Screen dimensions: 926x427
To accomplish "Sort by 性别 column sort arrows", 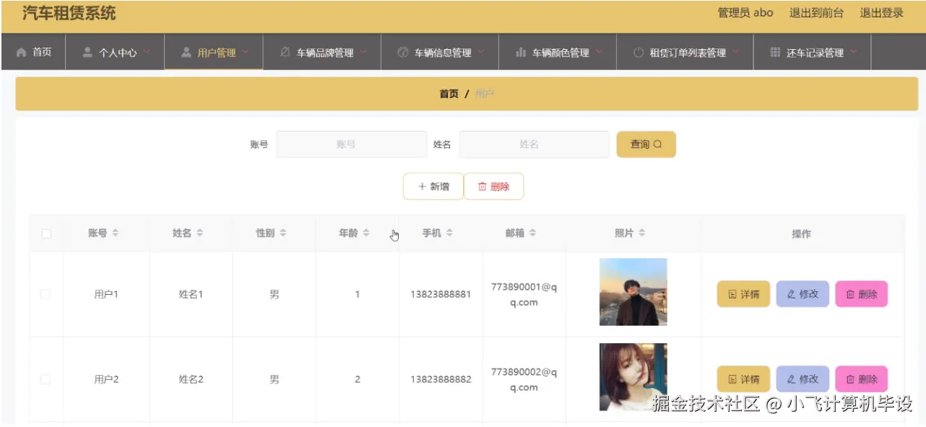I will click(x=283, y=233).
